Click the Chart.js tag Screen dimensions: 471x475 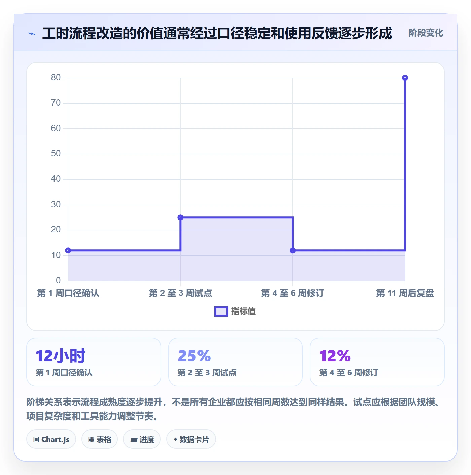click(51, 439)
